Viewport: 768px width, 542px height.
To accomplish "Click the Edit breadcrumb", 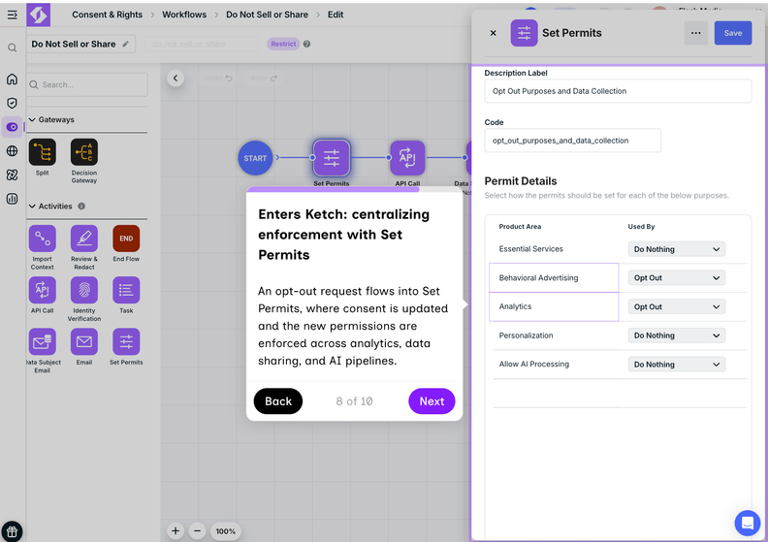I will click(336, 15).
